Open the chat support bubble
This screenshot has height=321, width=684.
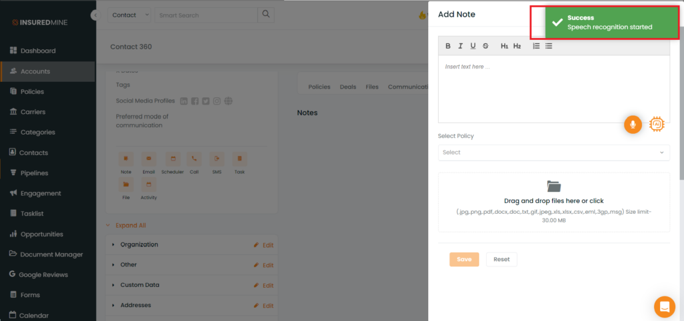click(x=664, y=306)
